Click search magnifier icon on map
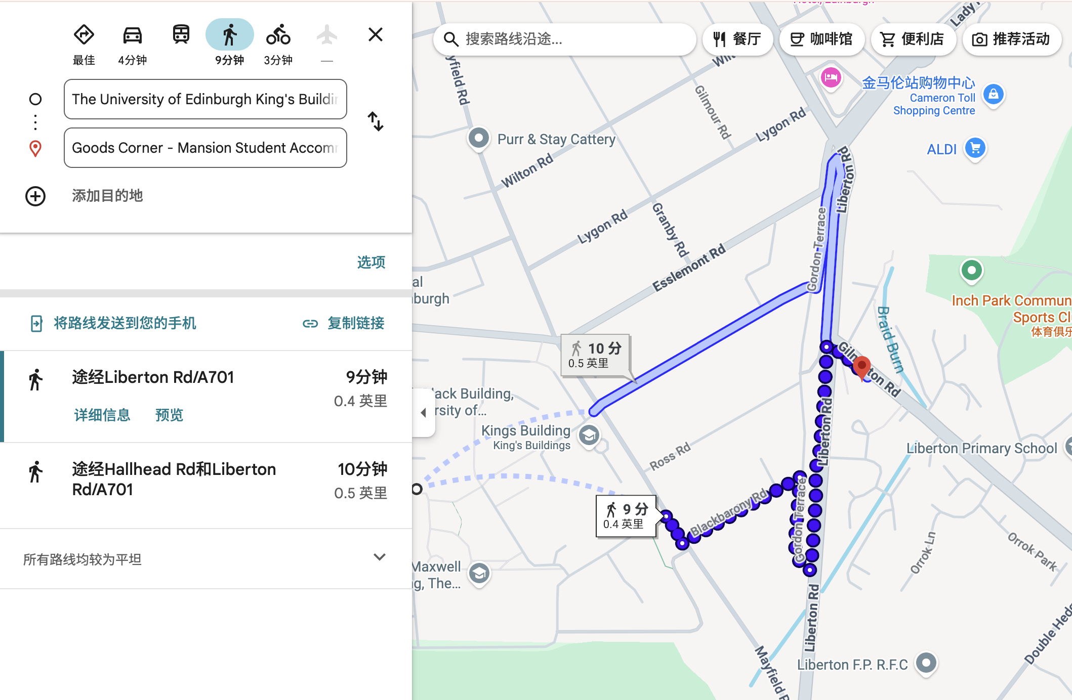Viewport: 1072px width, 700px height. tap(450, 39)
